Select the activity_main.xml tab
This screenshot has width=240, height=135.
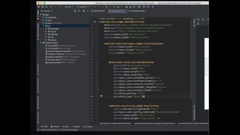[117, 11]
